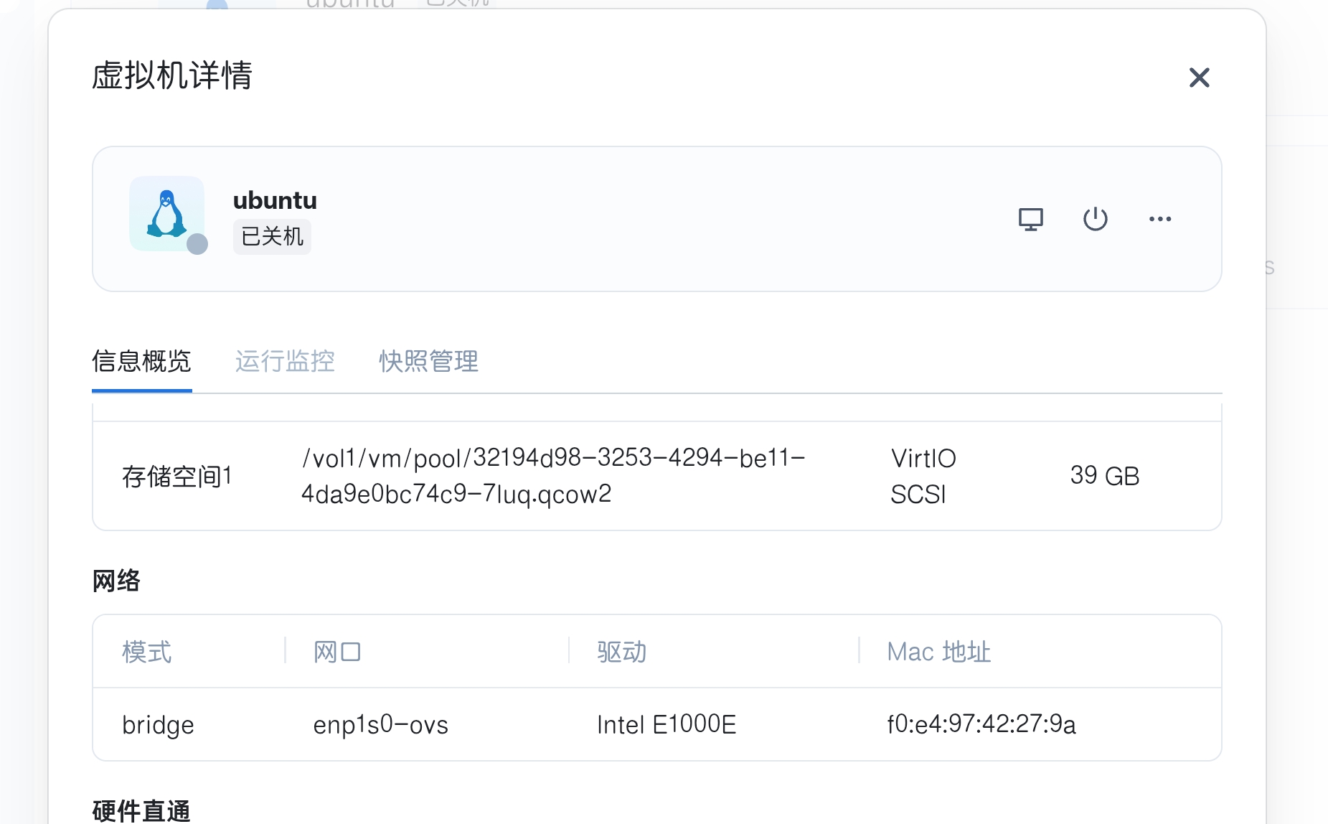This screenshot has height=824, width=1328.
Task: Click the 存储空间1 row label
Action: pyautogui.click(x=176, y=476)
